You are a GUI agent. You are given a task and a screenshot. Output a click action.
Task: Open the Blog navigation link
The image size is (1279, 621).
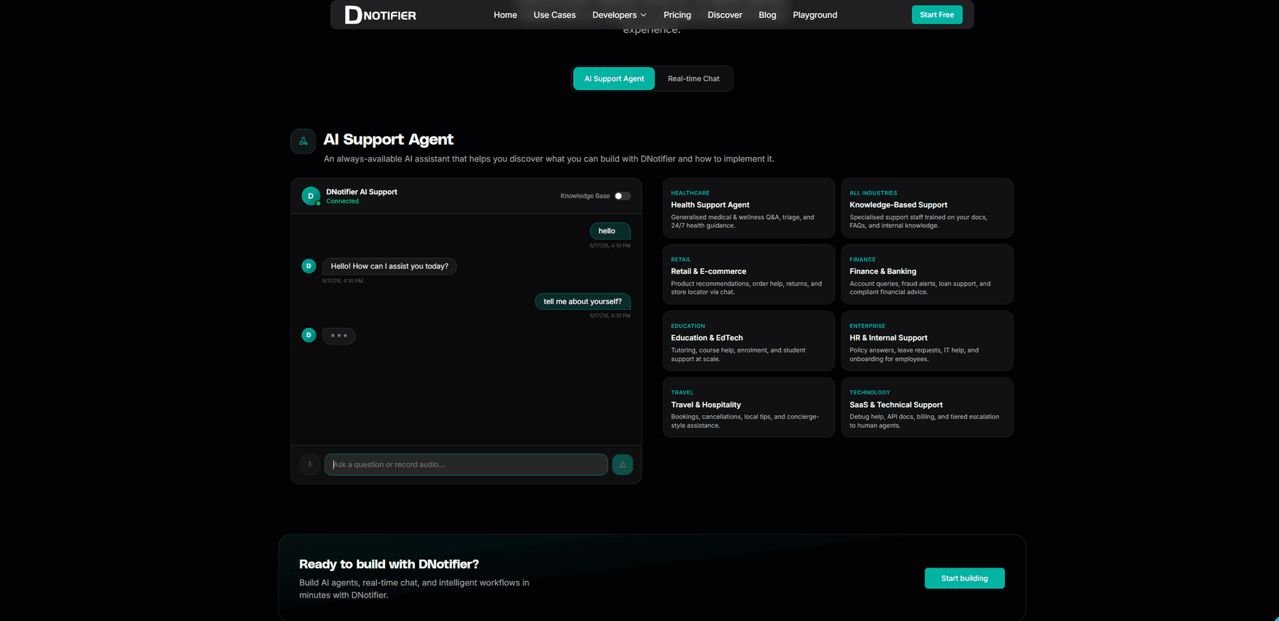[767, 15]
